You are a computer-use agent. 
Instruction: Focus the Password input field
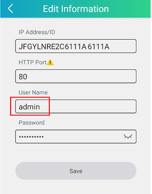pyautogui.click(x=76, y=137)
